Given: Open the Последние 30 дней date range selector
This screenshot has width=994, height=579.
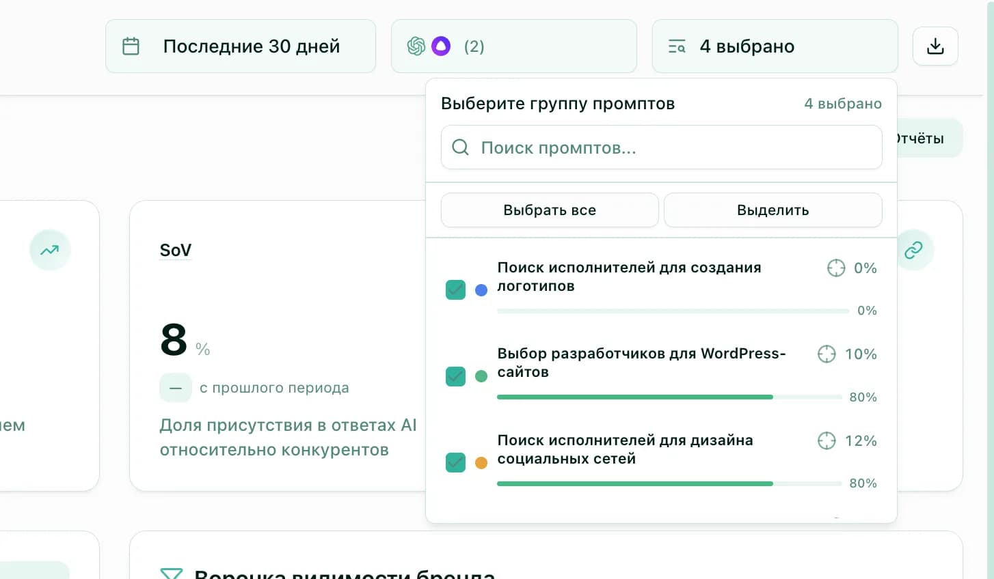Looking at the screenshot, I should click(241, 46).
